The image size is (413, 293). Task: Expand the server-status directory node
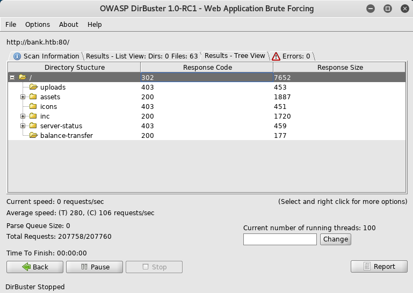coord(23,126)
